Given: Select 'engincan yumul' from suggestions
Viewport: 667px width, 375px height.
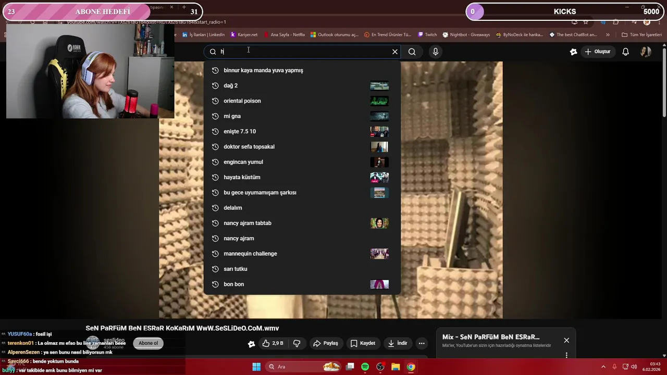Looking at the screenshot, I should pos(302,162).
